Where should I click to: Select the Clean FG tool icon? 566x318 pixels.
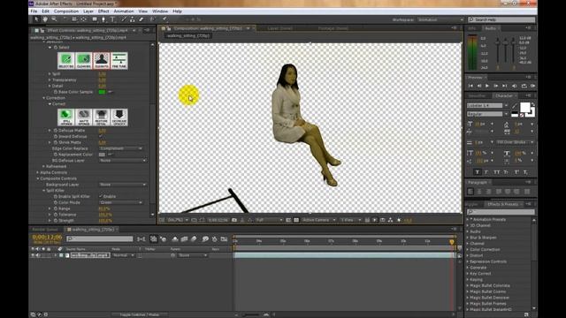102,61
